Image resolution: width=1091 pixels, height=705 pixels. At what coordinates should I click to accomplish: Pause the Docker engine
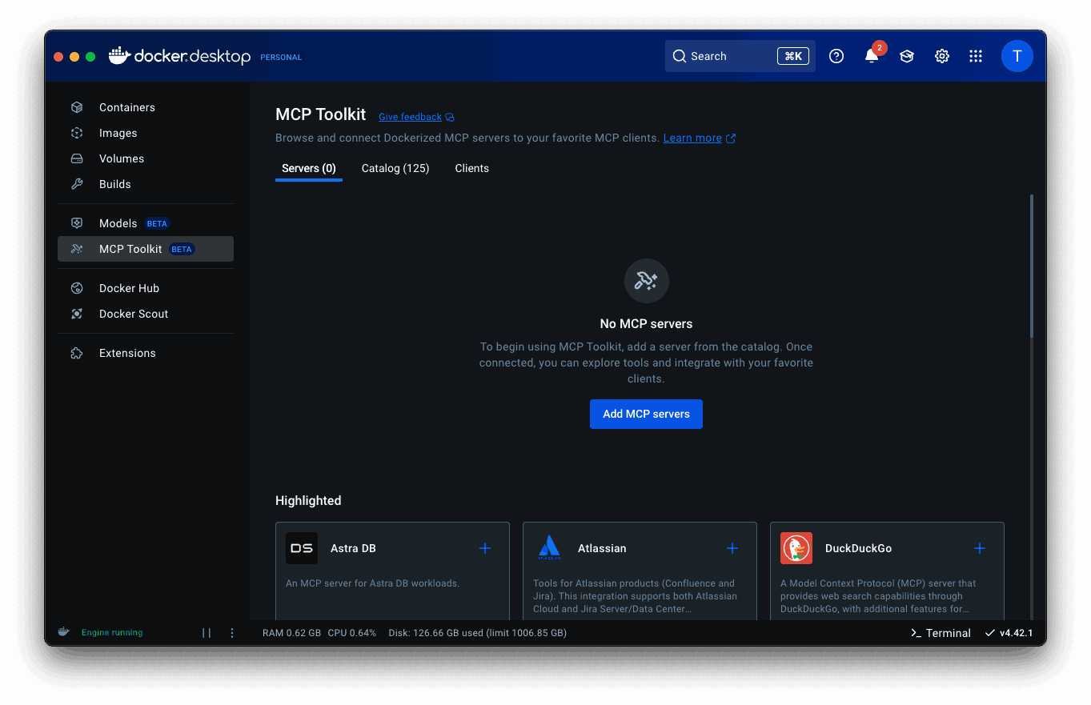click(x=207, y=632)
